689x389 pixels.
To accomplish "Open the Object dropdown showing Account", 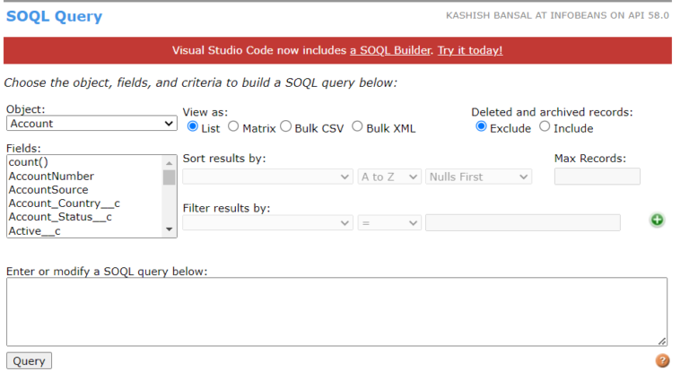I will (91, 124).
